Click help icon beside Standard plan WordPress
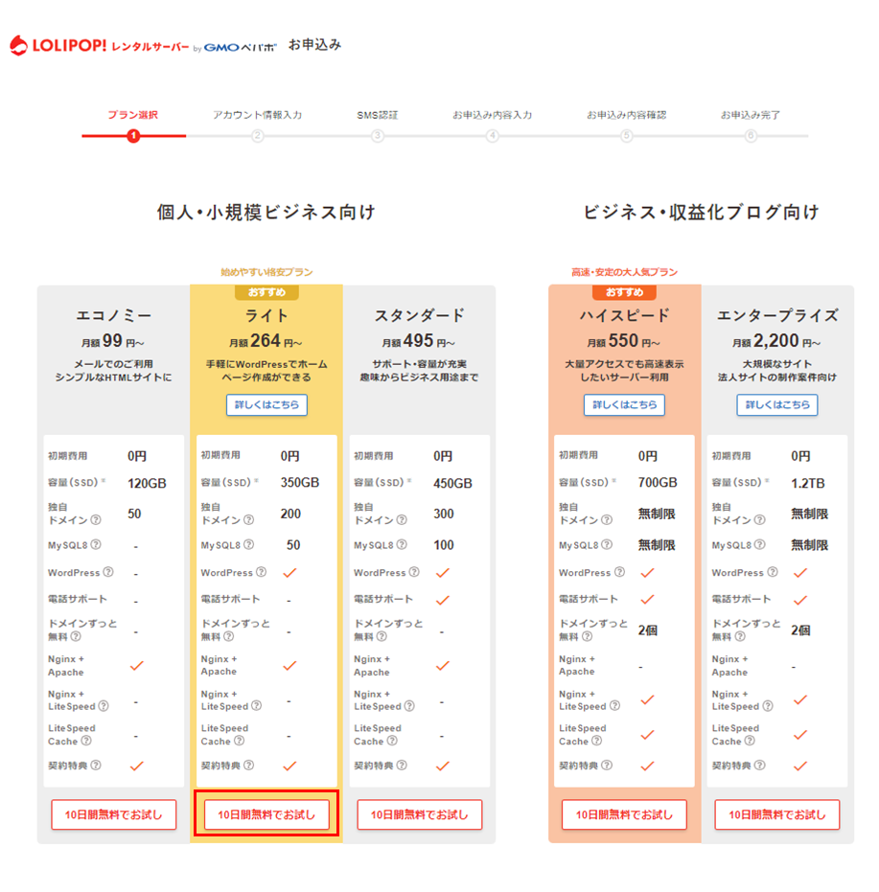Screen dimensions: 879x892 413,573
